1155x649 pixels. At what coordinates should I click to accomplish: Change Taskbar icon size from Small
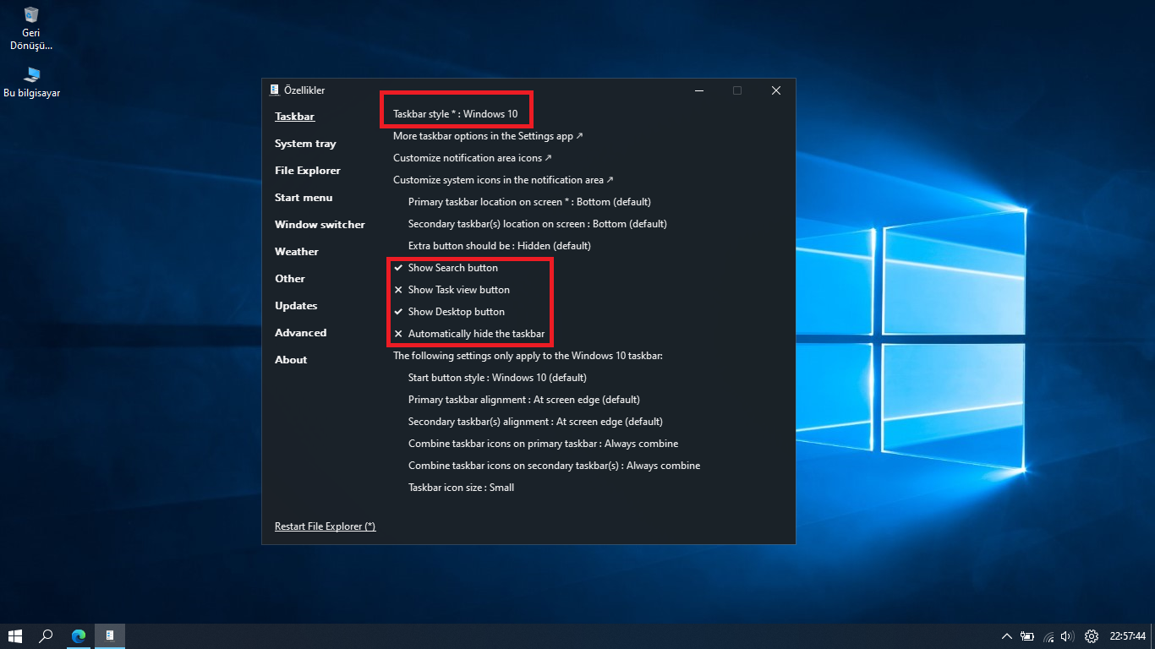461,488
